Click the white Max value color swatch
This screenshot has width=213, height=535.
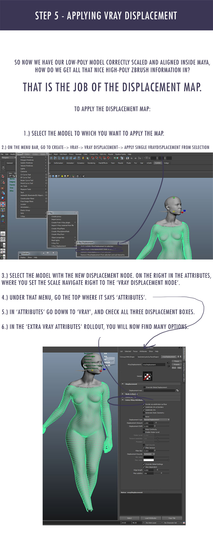149,460
